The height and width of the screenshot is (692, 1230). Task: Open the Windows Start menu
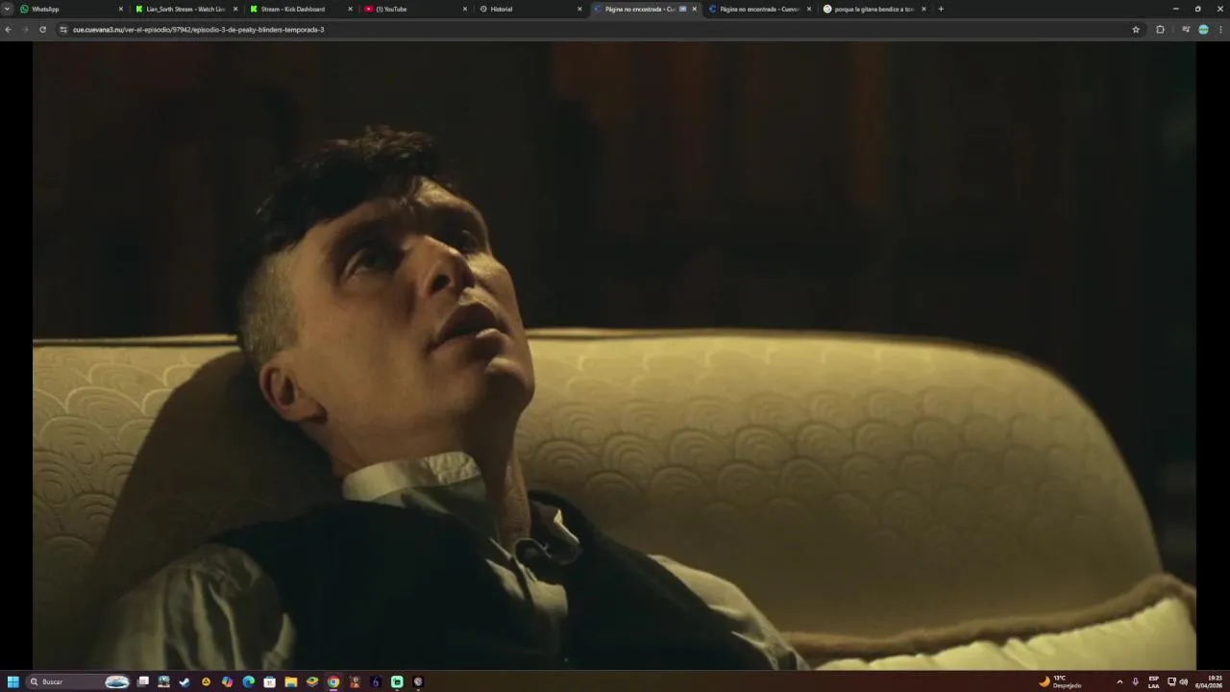pos(13,681)
